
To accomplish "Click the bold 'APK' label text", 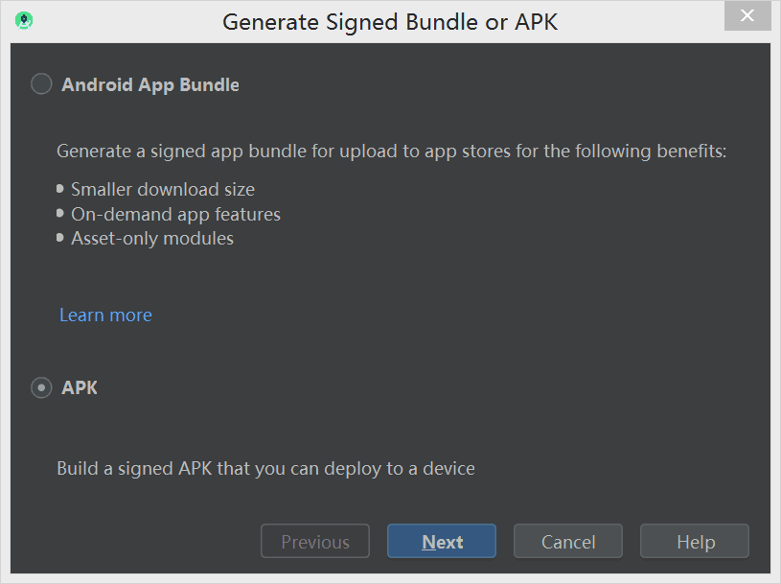I will pos(80,388).
